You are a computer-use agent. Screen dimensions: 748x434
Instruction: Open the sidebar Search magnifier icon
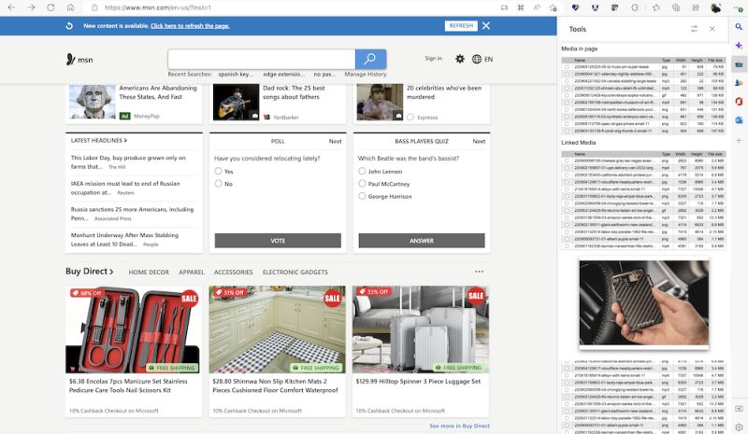[739, 27]
